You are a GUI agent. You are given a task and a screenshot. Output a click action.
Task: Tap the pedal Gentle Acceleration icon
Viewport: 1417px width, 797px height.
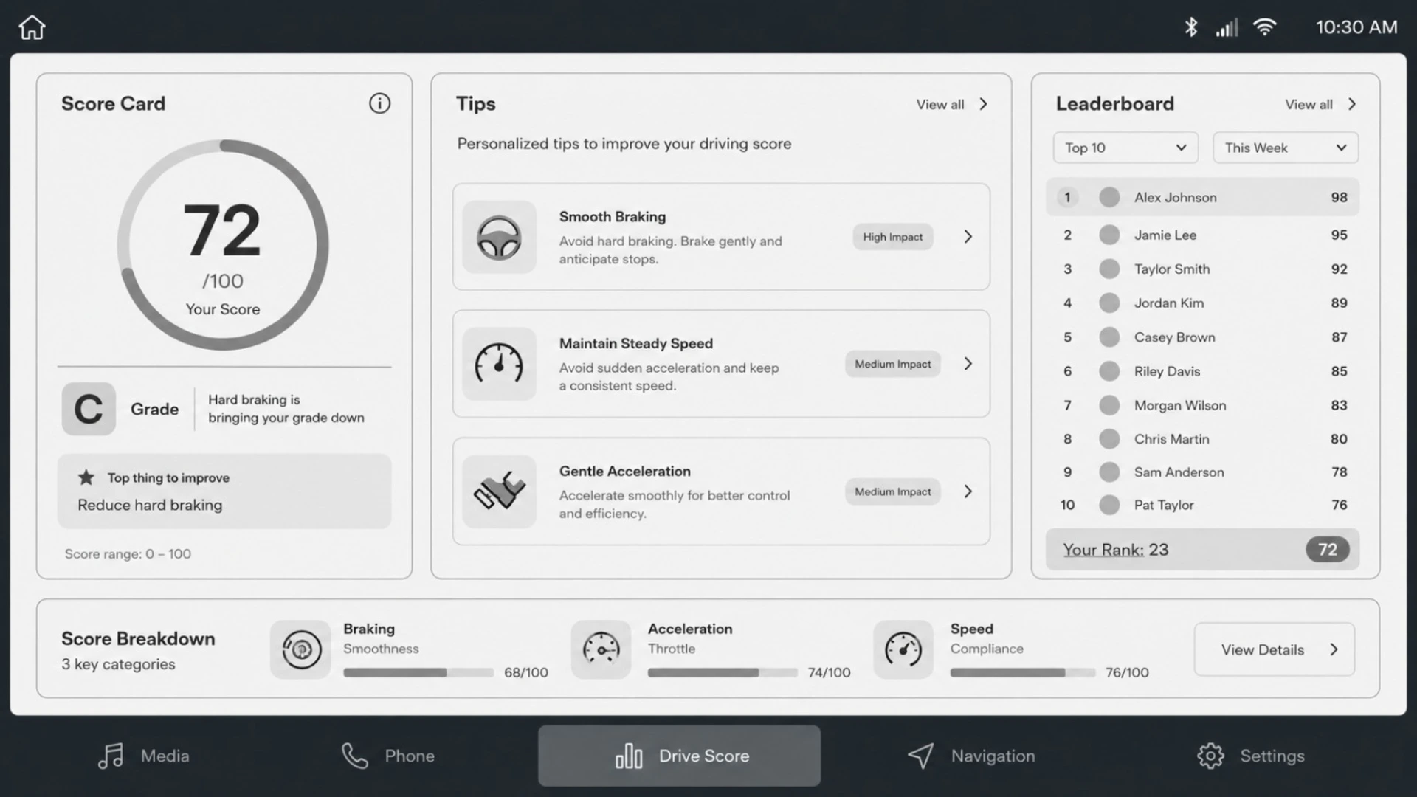coord(499,491)
